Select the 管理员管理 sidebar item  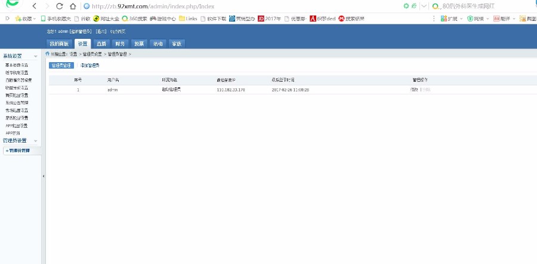(21, 151)
